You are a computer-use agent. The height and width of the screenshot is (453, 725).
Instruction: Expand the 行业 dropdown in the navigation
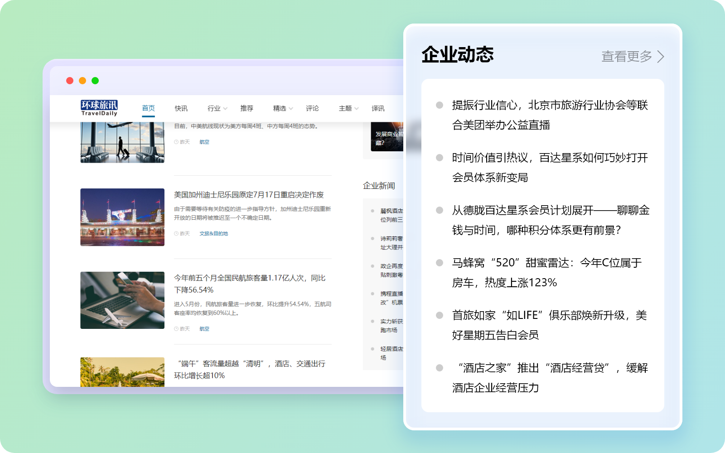click(216, 108)
